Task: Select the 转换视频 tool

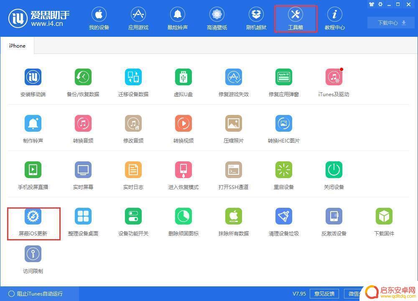Action: coord(184,123)
